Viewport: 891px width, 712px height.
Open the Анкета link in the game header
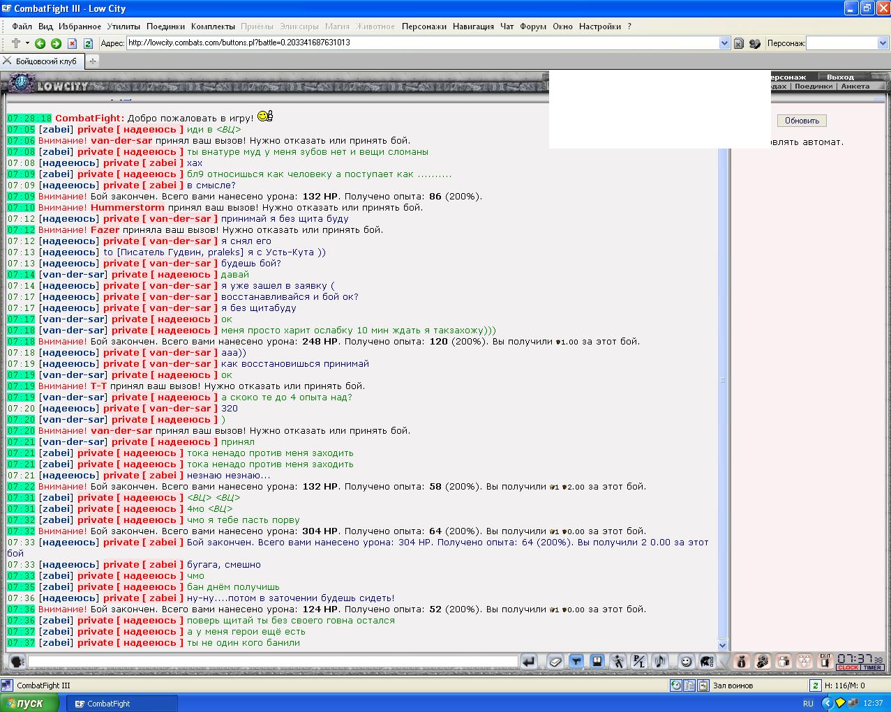click(855, 86)
